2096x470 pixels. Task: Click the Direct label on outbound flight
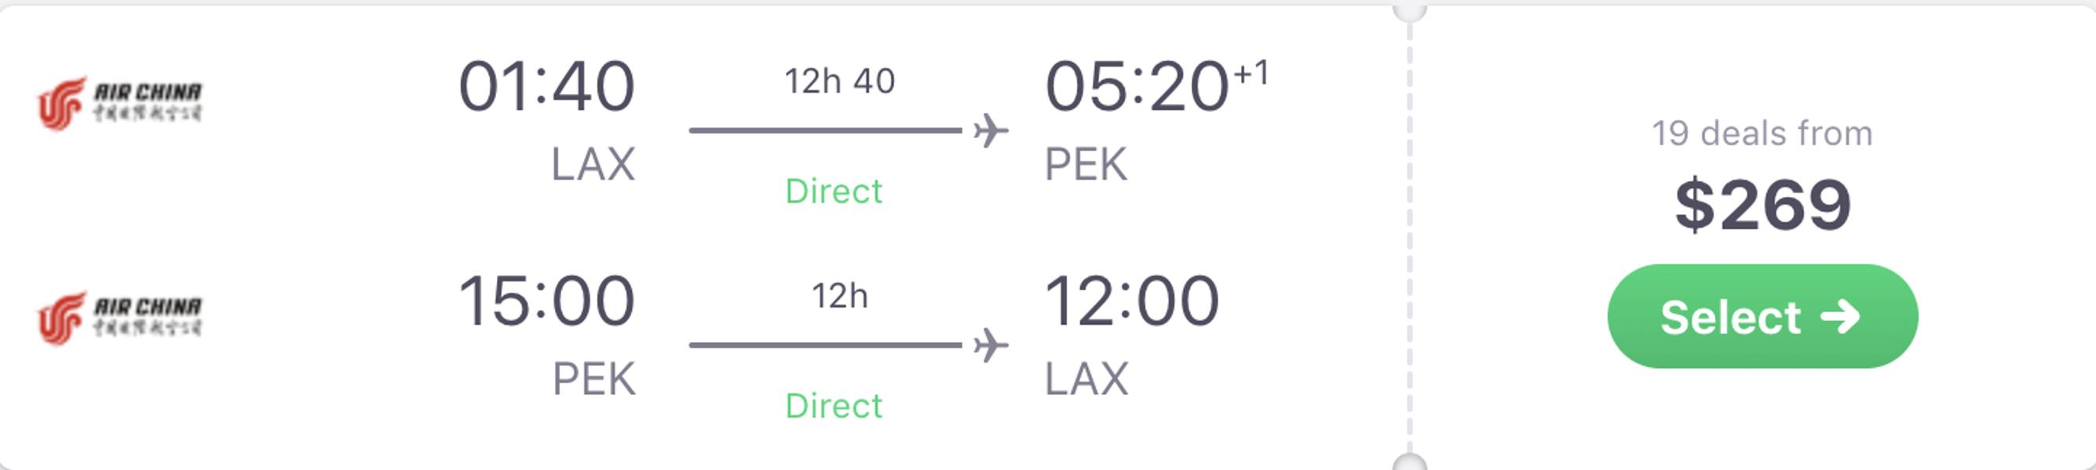(x=833, y=192)
